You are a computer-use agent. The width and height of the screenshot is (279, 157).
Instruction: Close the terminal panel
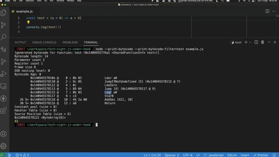point(275,42)
